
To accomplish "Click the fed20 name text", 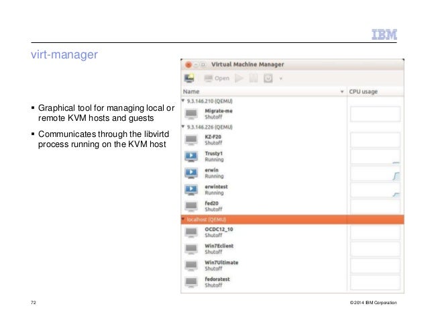I will coord(211,203).
